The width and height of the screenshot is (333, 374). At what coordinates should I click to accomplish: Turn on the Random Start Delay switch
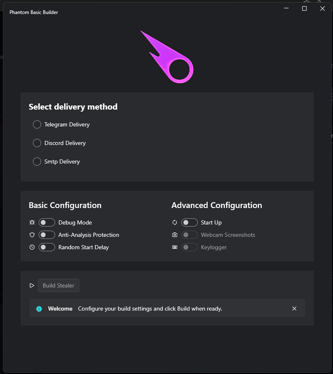47,247
